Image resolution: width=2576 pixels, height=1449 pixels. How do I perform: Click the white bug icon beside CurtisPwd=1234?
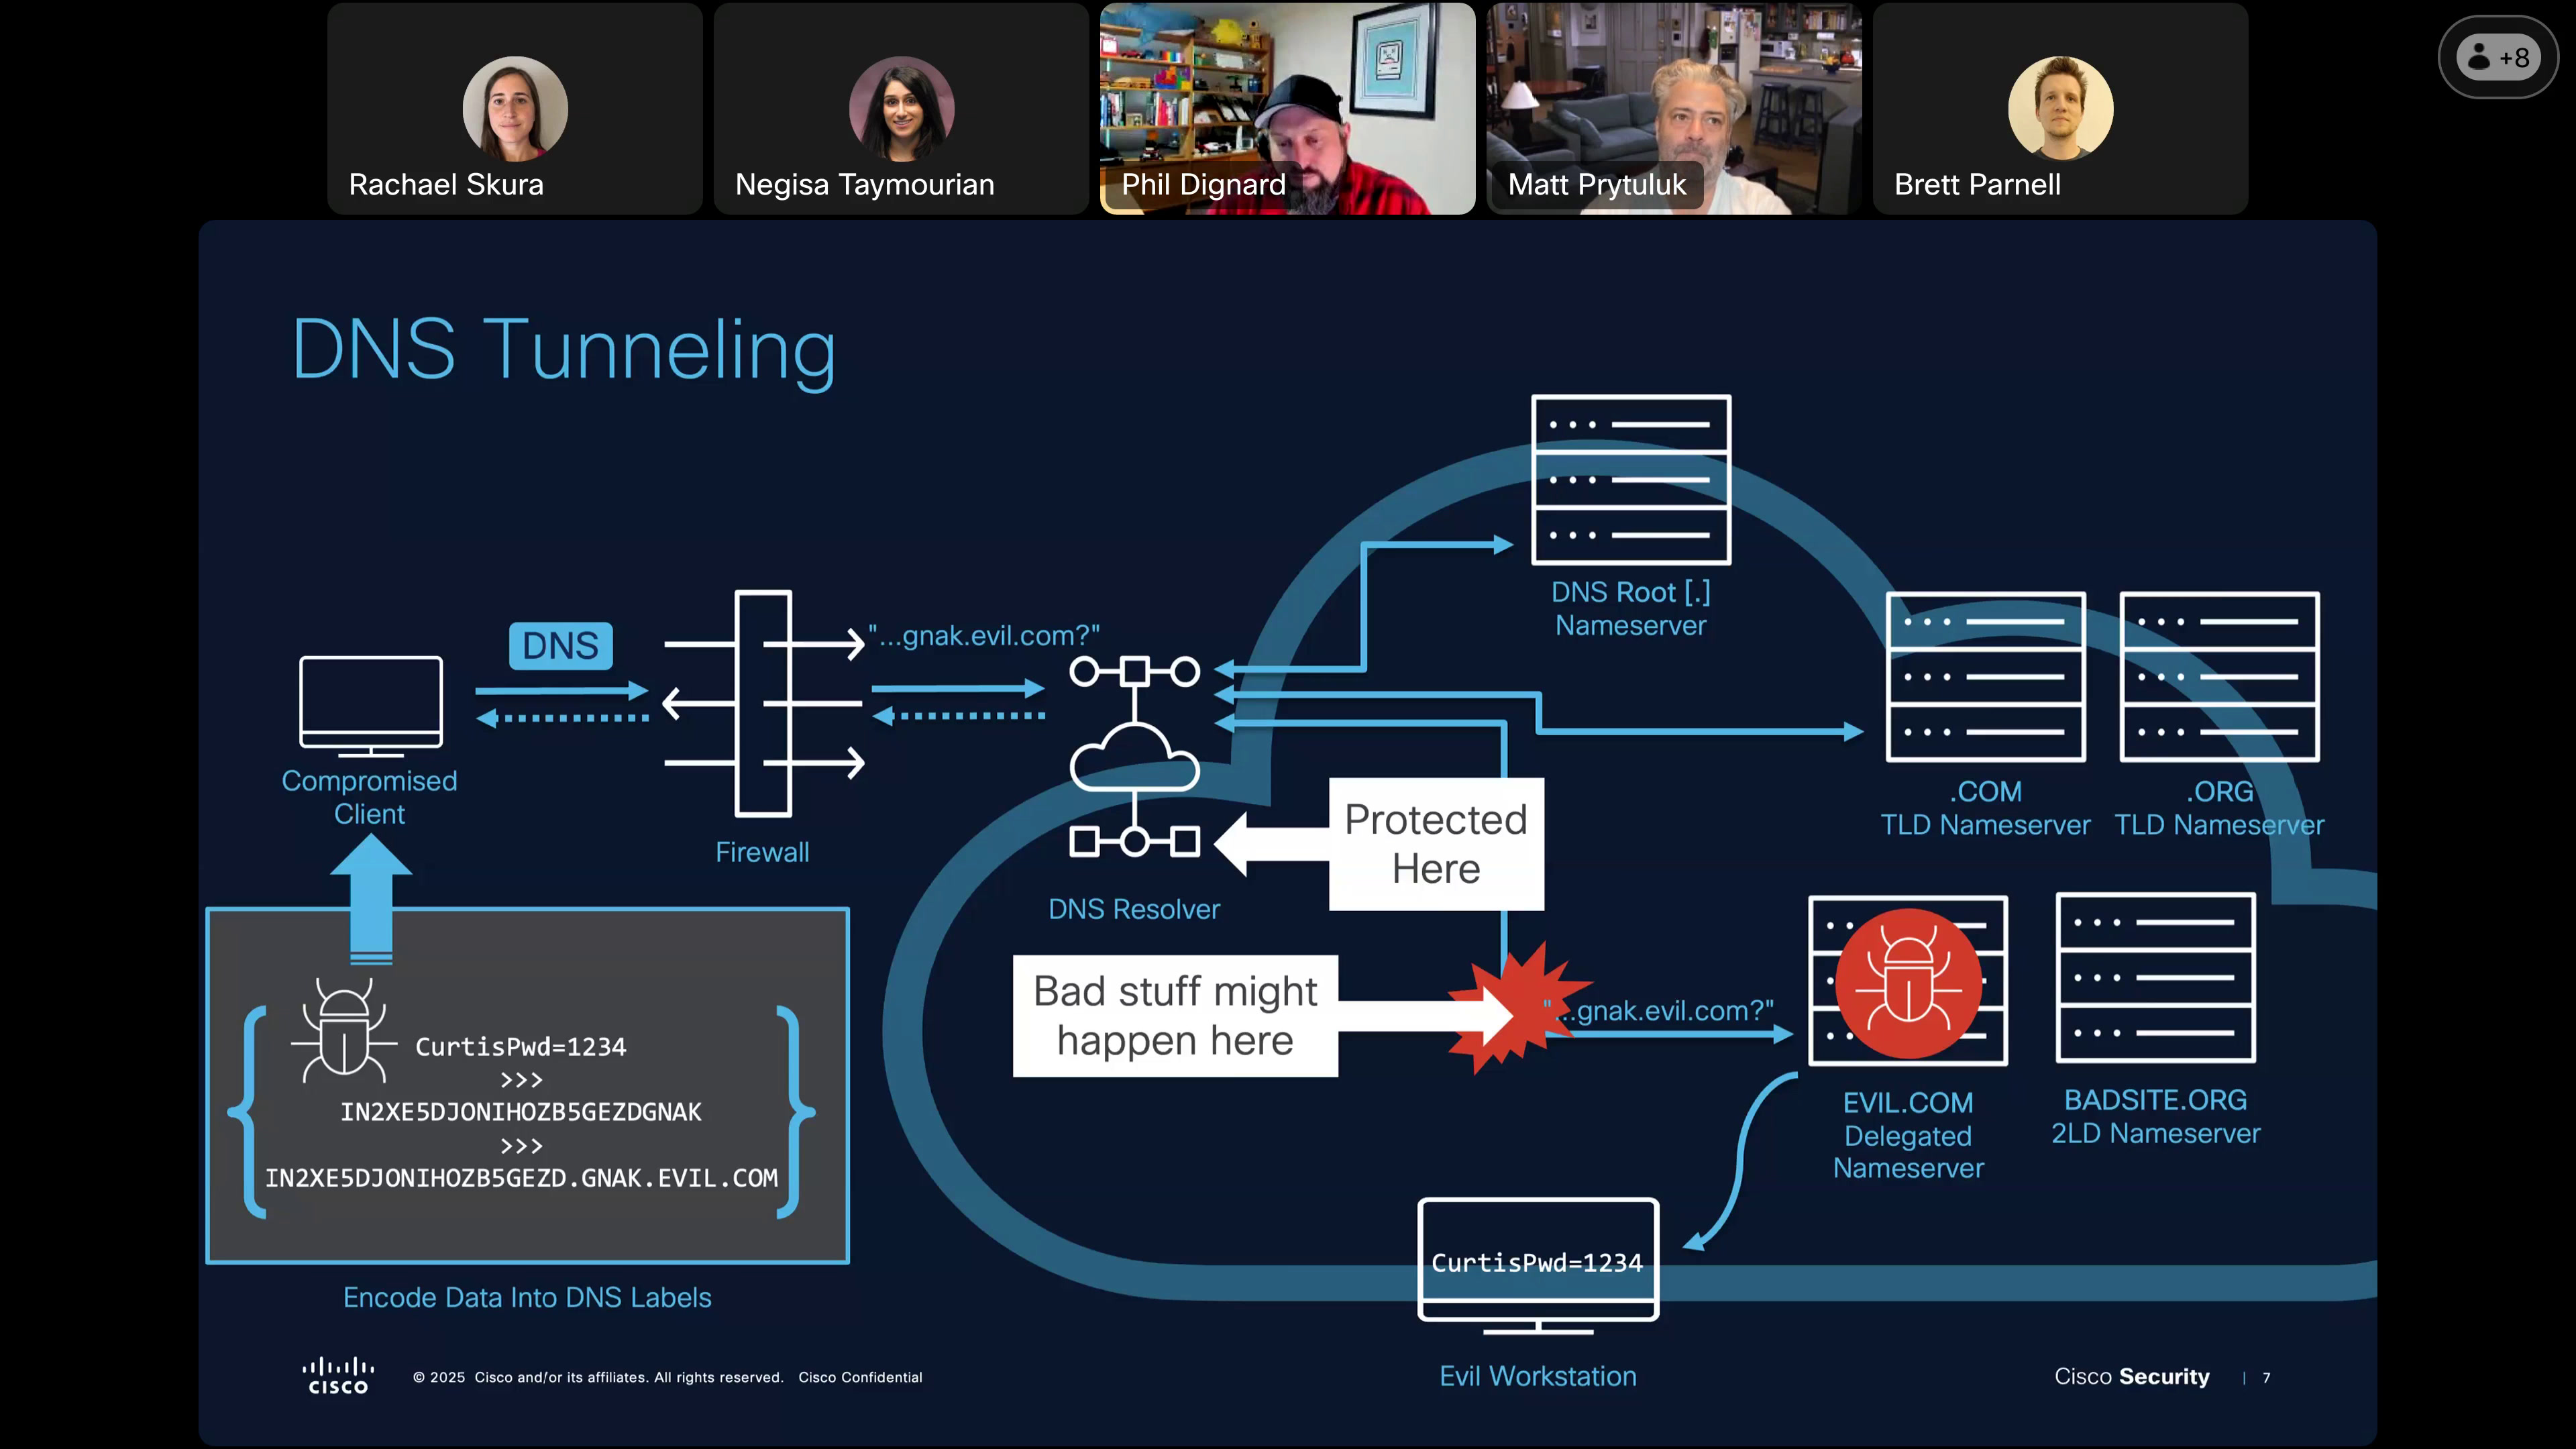[343, 1031]
